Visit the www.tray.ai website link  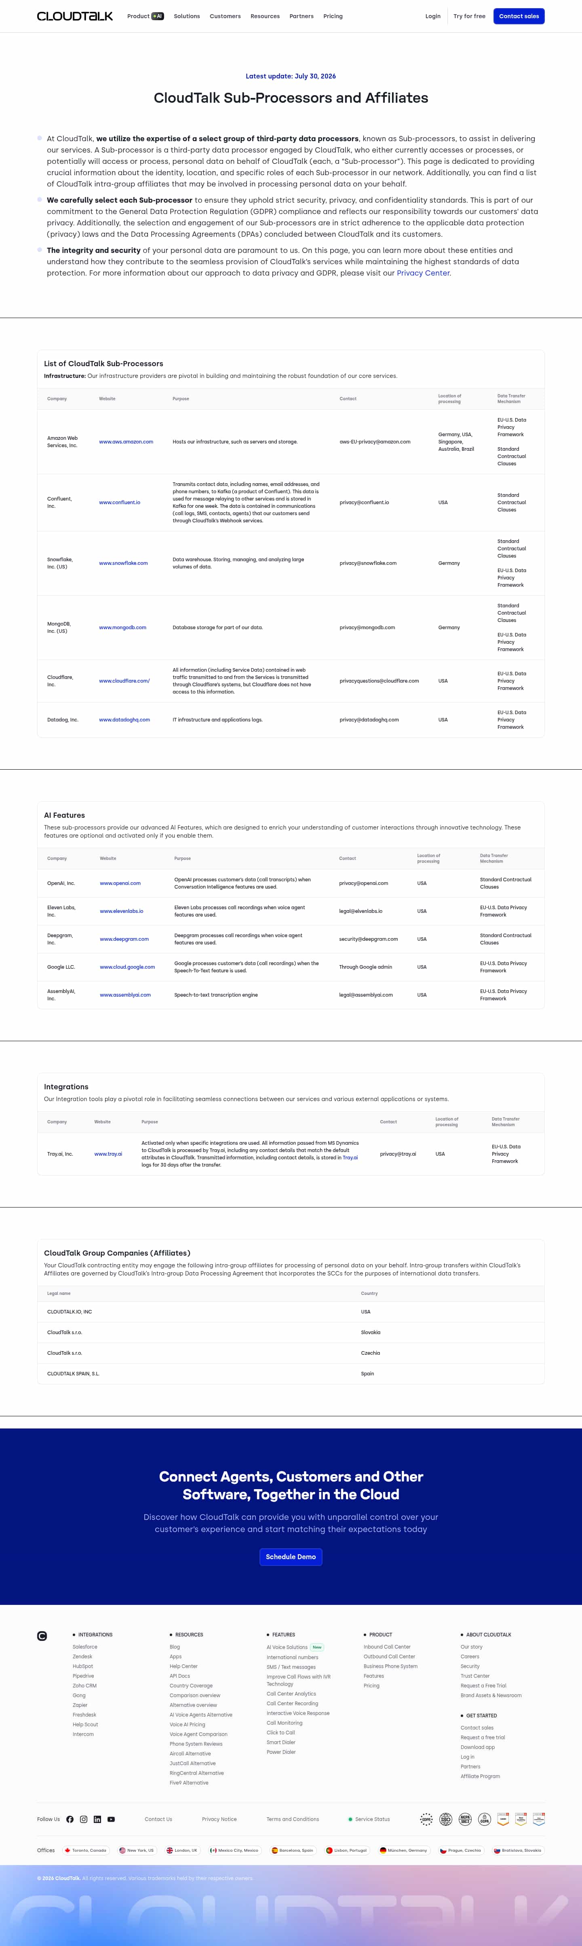point(108,1154)
